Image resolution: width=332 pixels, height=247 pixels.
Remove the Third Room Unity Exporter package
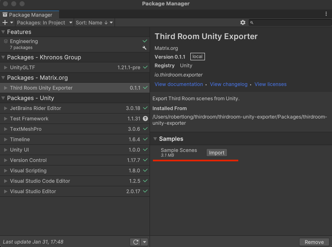[314, 242]
